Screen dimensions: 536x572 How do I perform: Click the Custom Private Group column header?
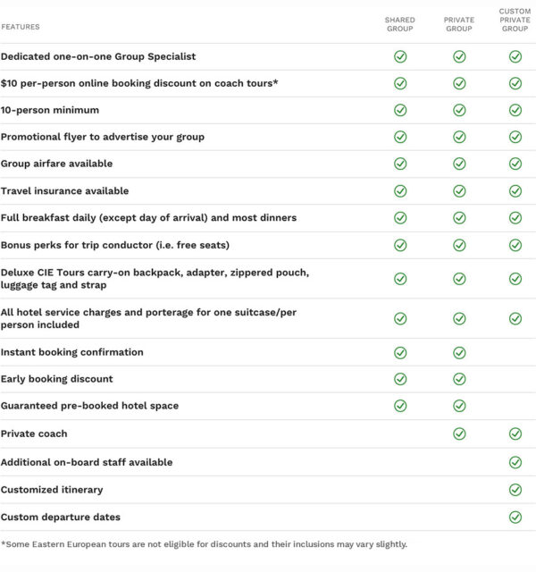(515, 20)
